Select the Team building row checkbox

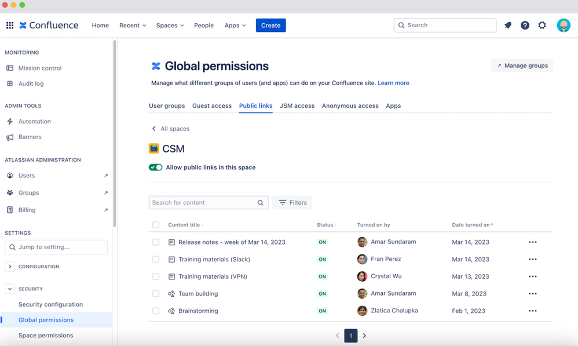[156, 294]
